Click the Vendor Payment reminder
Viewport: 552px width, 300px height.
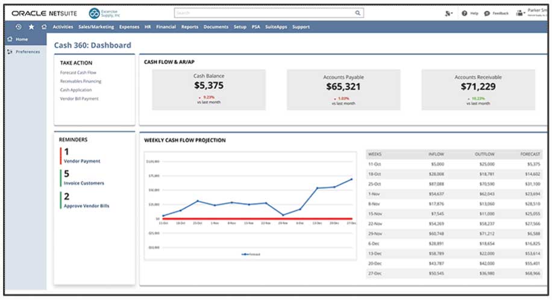[x=82, y=161]
